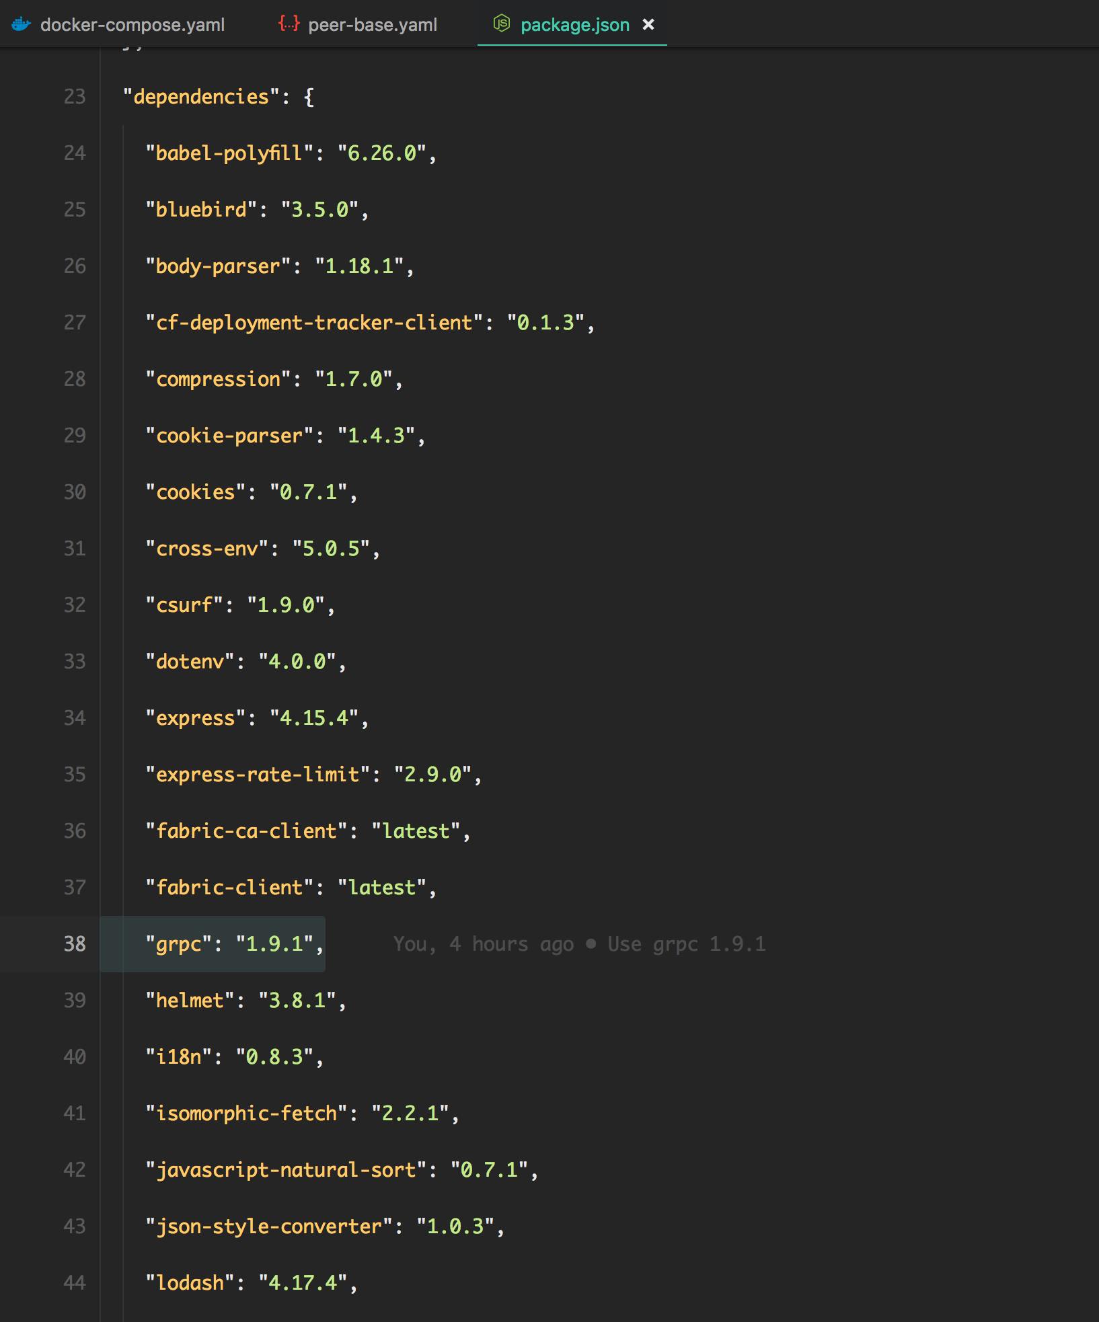This screenshot has height=1322, width=1099.
Task: Click "latest" value of fabric-ca-client
Action: (x=416, y=831)
